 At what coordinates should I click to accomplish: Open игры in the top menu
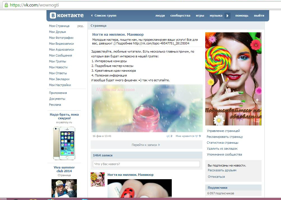[x=200, y=15]
